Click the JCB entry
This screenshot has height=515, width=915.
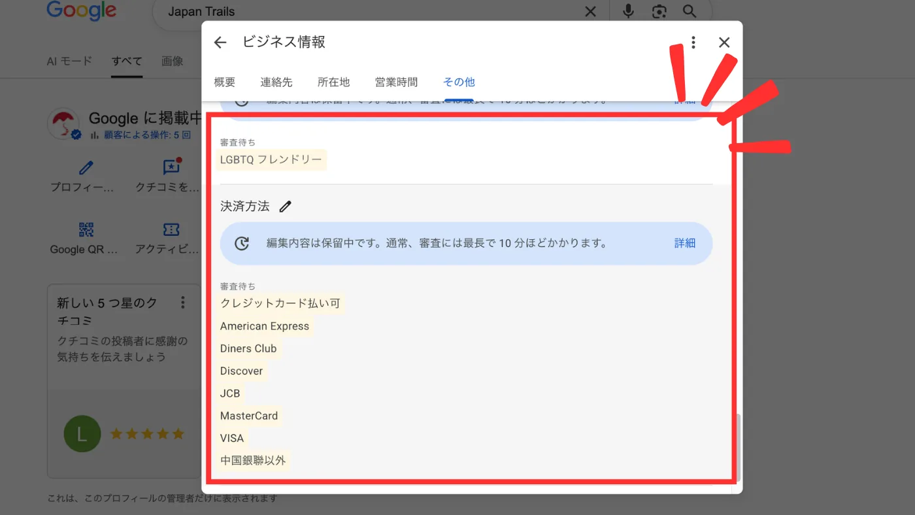pyautogui.click(x=230, y=393)
